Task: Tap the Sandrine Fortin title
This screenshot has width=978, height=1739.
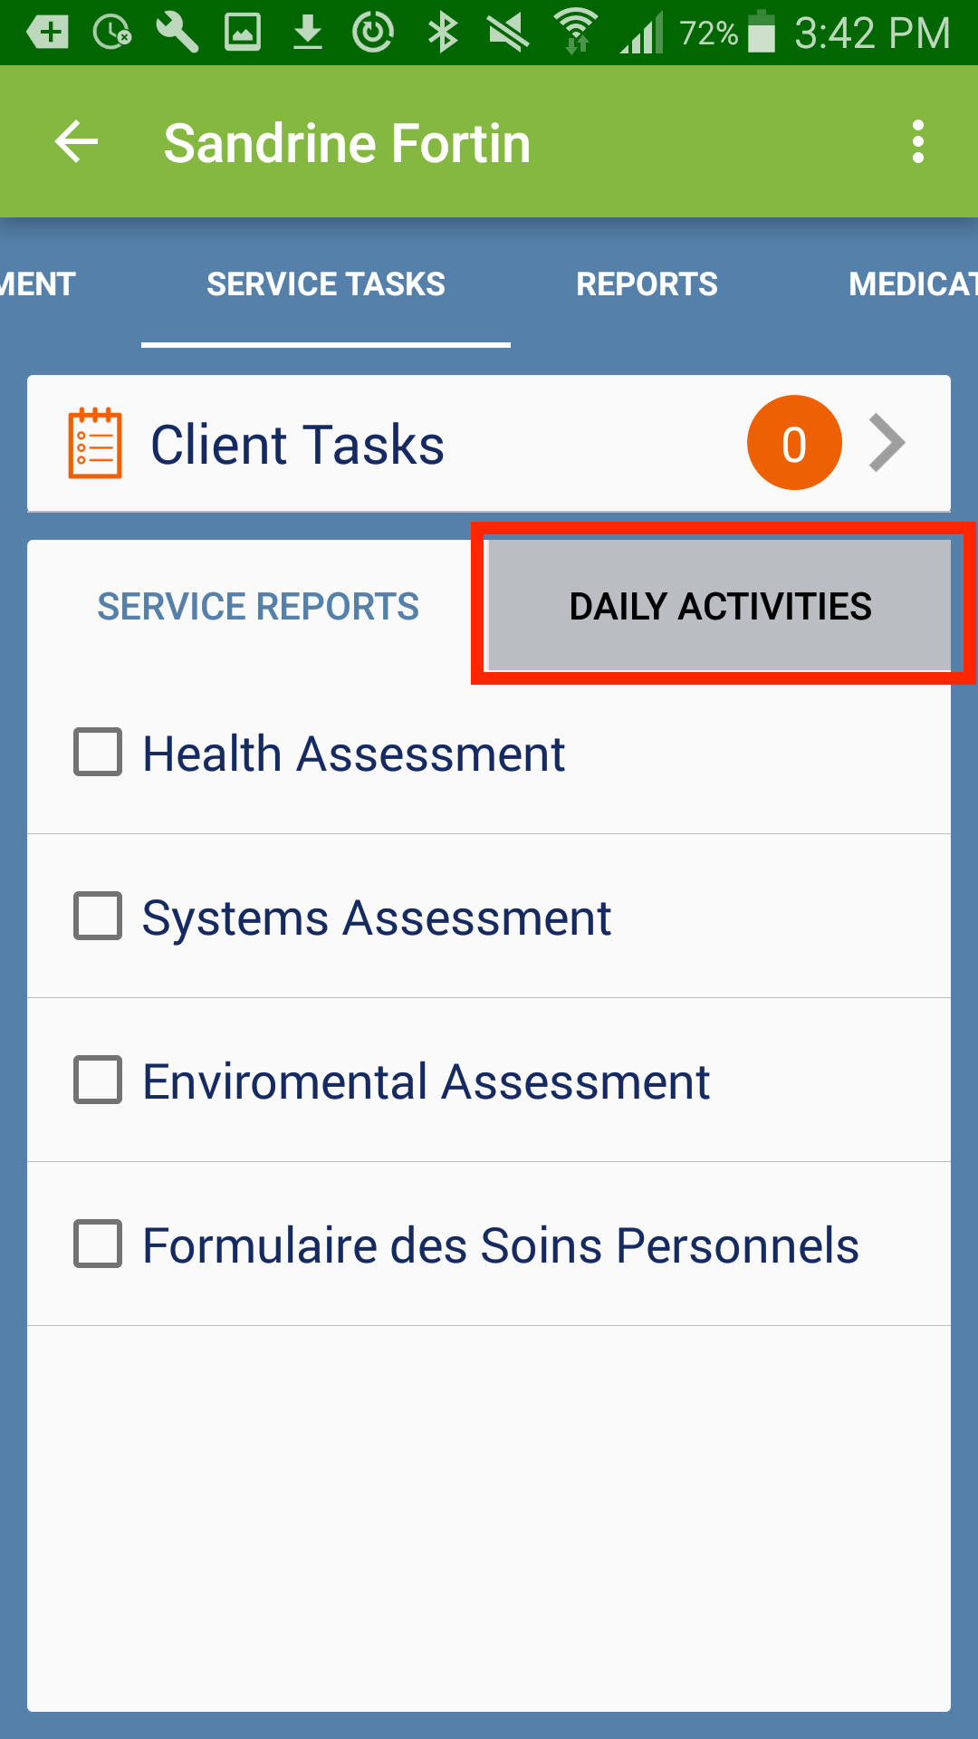Action: 347,143
